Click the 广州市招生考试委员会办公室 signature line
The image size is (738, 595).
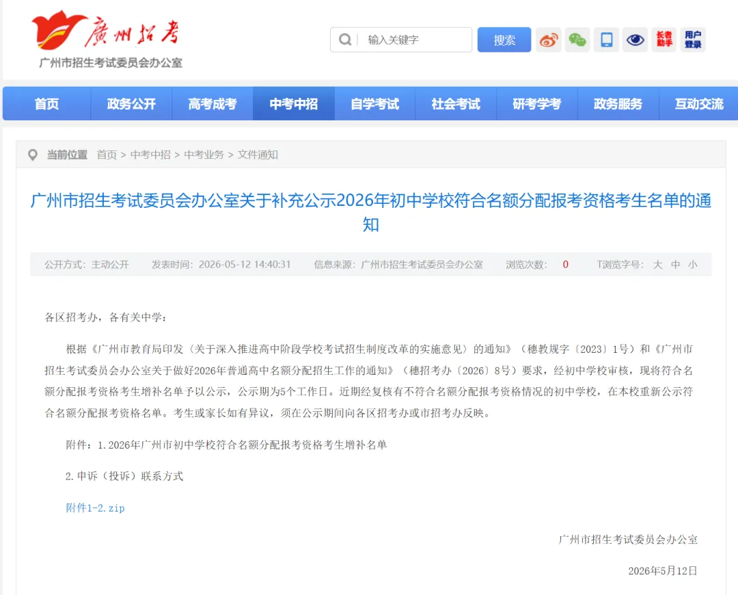(628, 540)
